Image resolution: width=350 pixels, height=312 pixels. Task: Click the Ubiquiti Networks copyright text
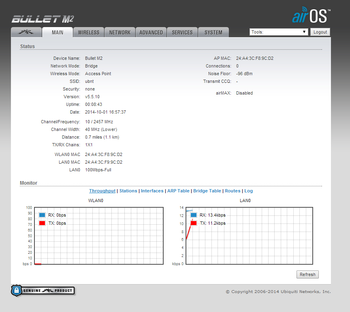coord(278,291)
